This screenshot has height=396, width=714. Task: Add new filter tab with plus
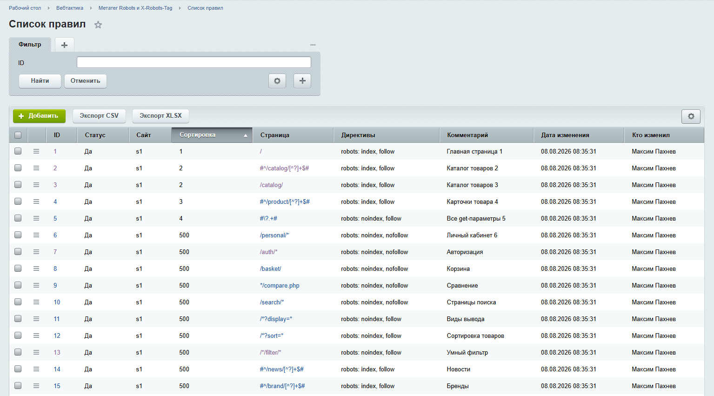(65, 45)
